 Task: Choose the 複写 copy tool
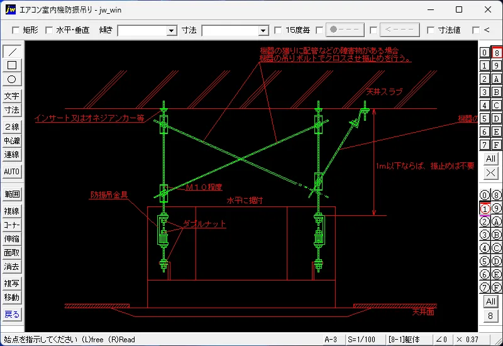(12, 284)
